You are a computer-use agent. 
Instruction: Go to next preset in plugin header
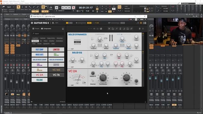click(x=50, y=19)
